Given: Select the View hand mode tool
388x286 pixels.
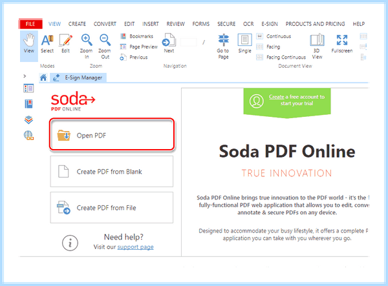Looking at the screenshot, I should coord(29,46).
